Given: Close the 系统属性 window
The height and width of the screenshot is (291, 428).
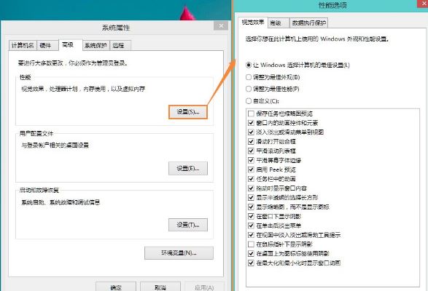Looking at the screenshot, I should click(x=221, y=26).
